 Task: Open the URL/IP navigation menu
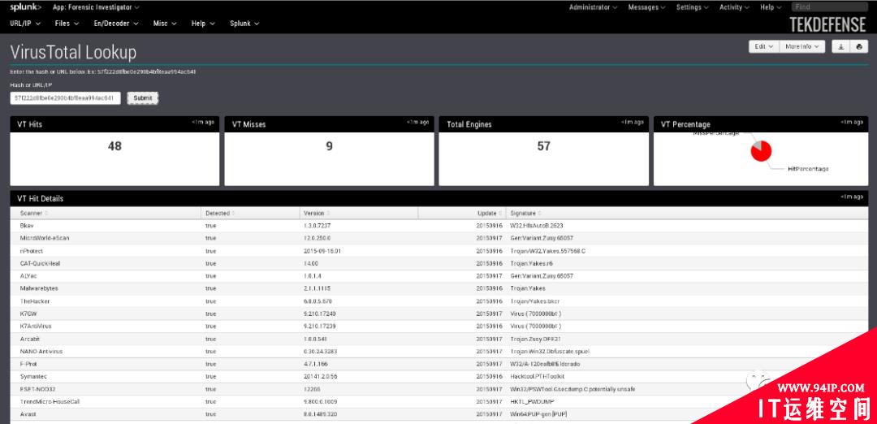[x=24, y=24]
